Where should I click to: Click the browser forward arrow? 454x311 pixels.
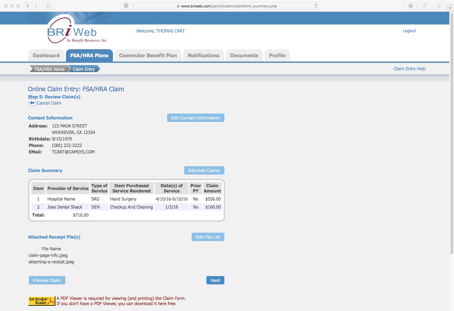pyautogui.click(x=36, y=6)
